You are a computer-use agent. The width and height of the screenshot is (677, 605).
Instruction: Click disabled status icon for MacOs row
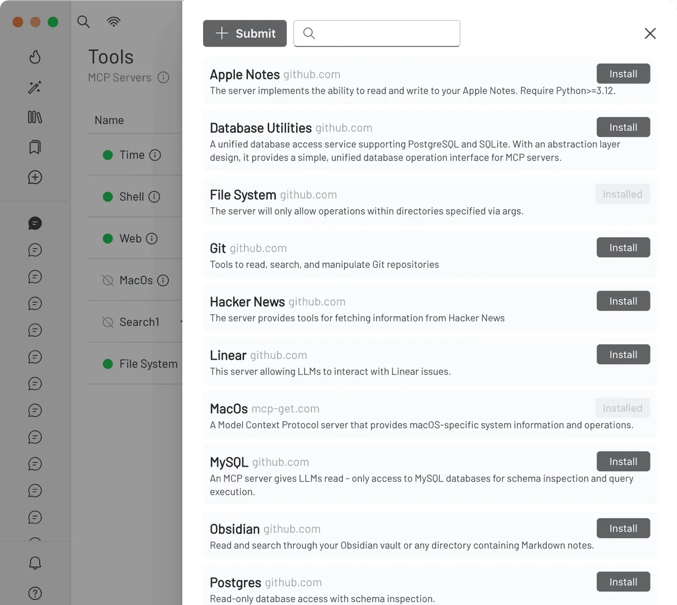click(108, 280)
